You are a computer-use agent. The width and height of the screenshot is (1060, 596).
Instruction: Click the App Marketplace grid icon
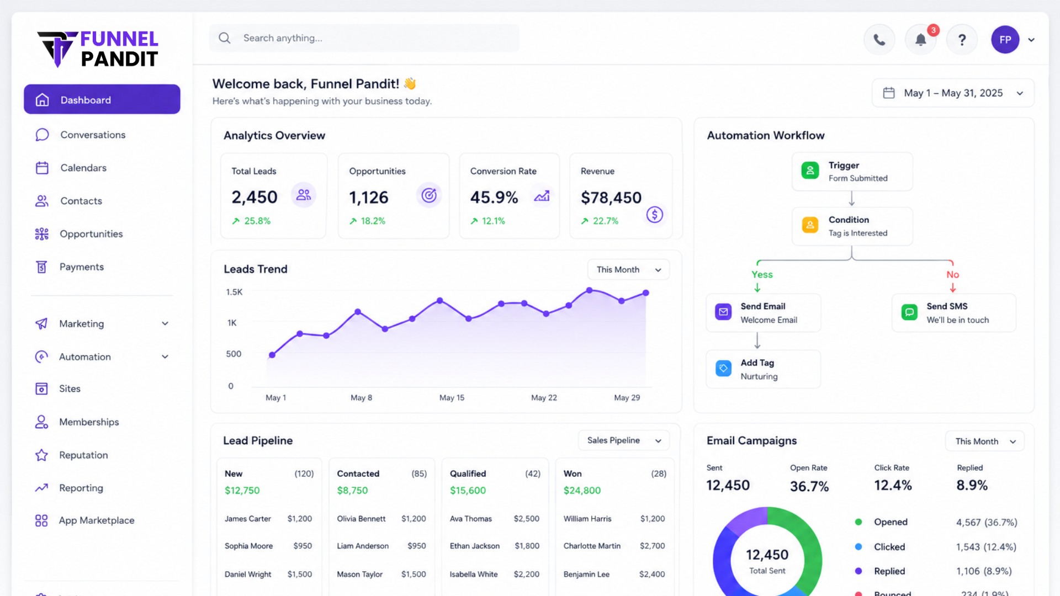41,520
